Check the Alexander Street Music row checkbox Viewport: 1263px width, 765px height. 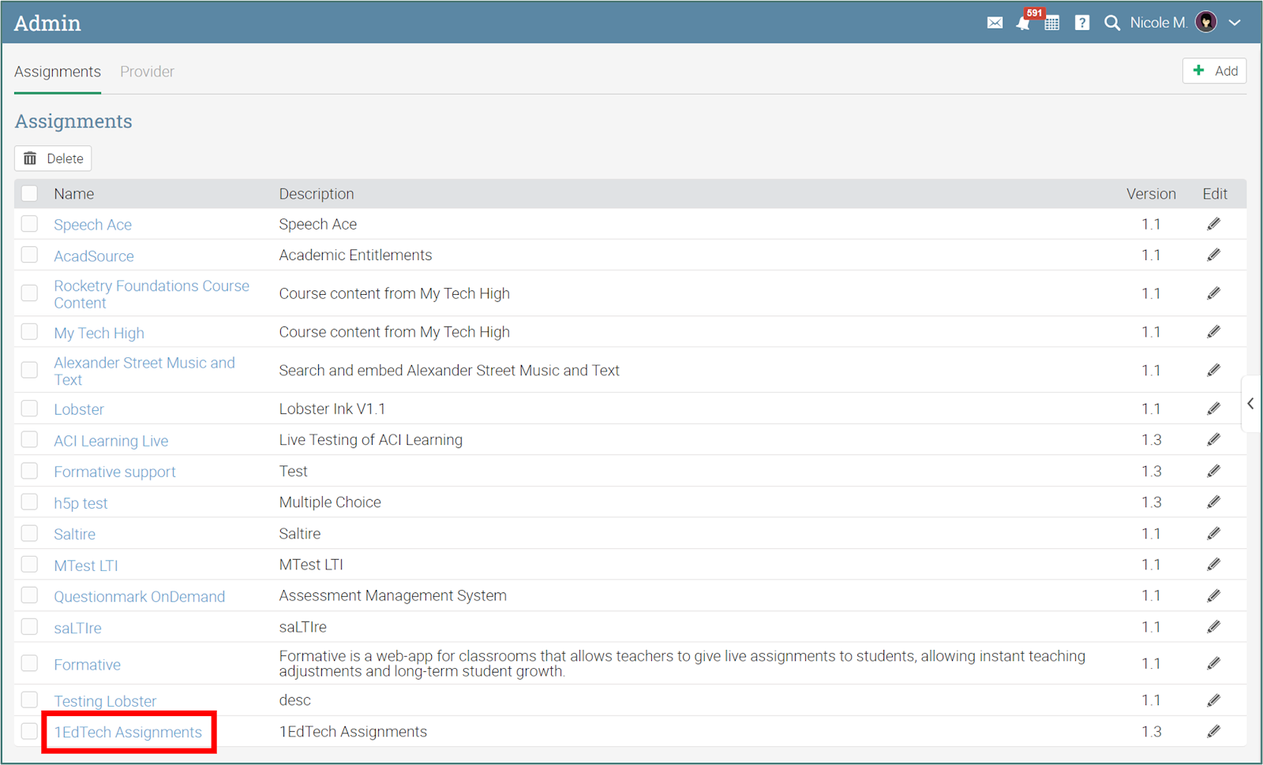coord(29,371)
